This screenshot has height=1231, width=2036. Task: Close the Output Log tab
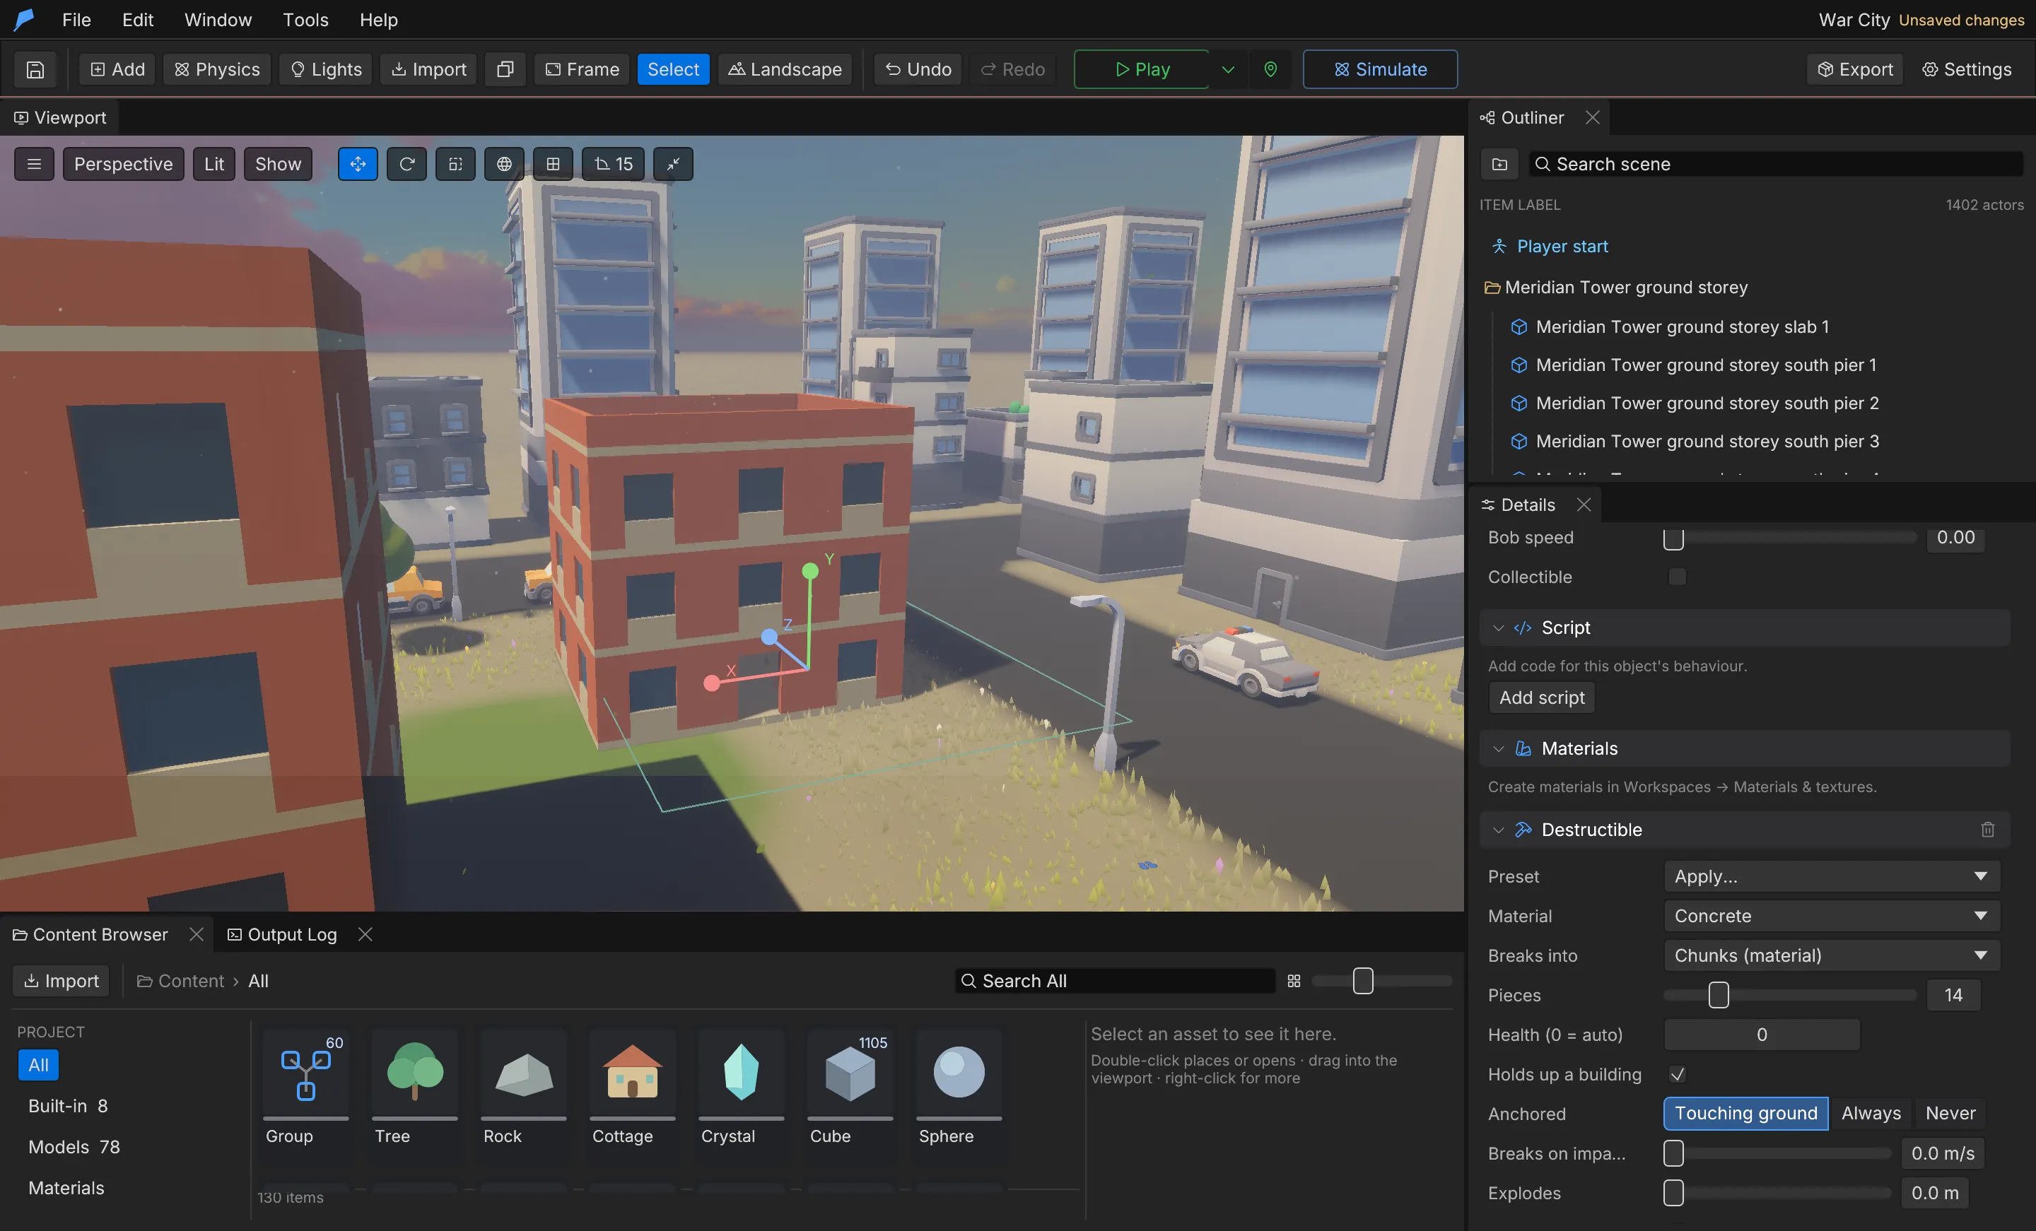tap(365, 934)
